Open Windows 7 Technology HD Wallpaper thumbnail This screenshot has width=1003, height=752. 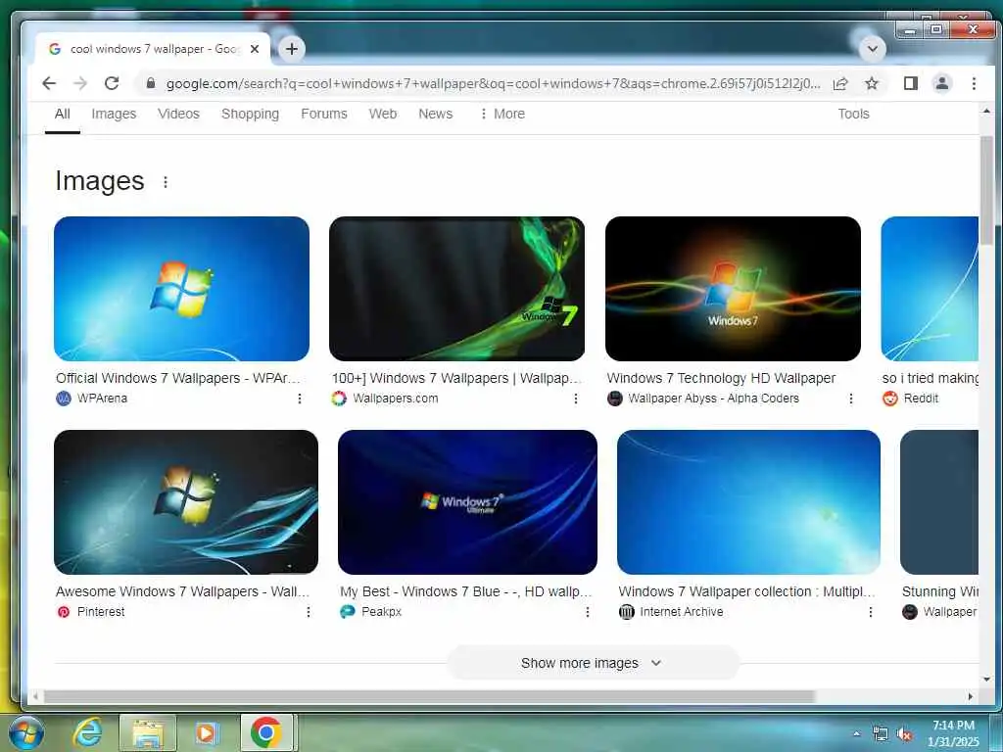[x=733, y=289]
